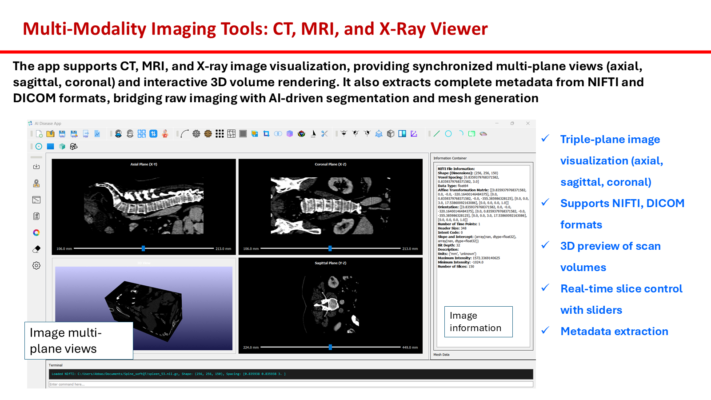Click the four-squares multi-view layout icon
The image size is (711, 400).
point(142,134)
